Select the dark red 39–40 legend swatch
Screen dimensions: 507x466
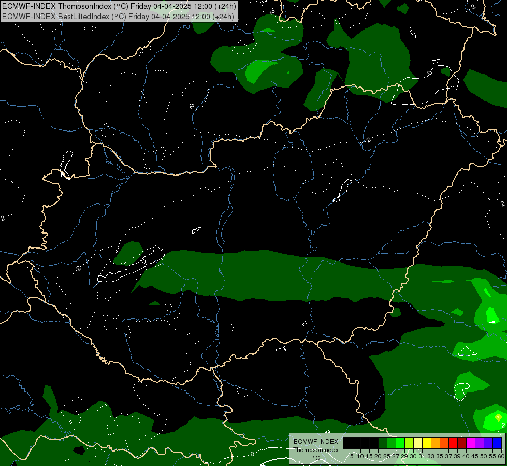462,443
